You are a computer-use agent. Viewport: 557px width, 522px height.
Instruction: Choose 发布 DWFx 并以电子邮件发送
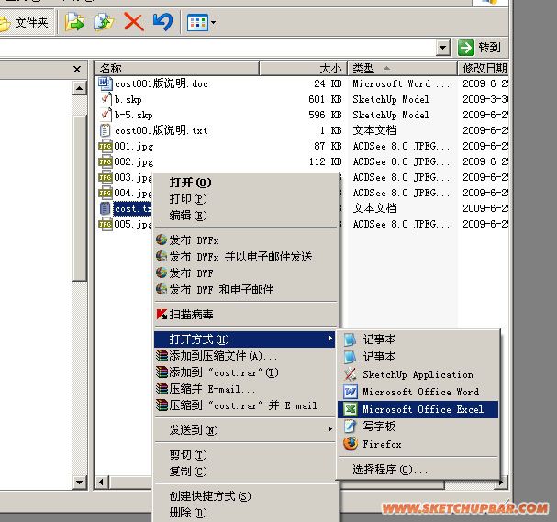245,256
